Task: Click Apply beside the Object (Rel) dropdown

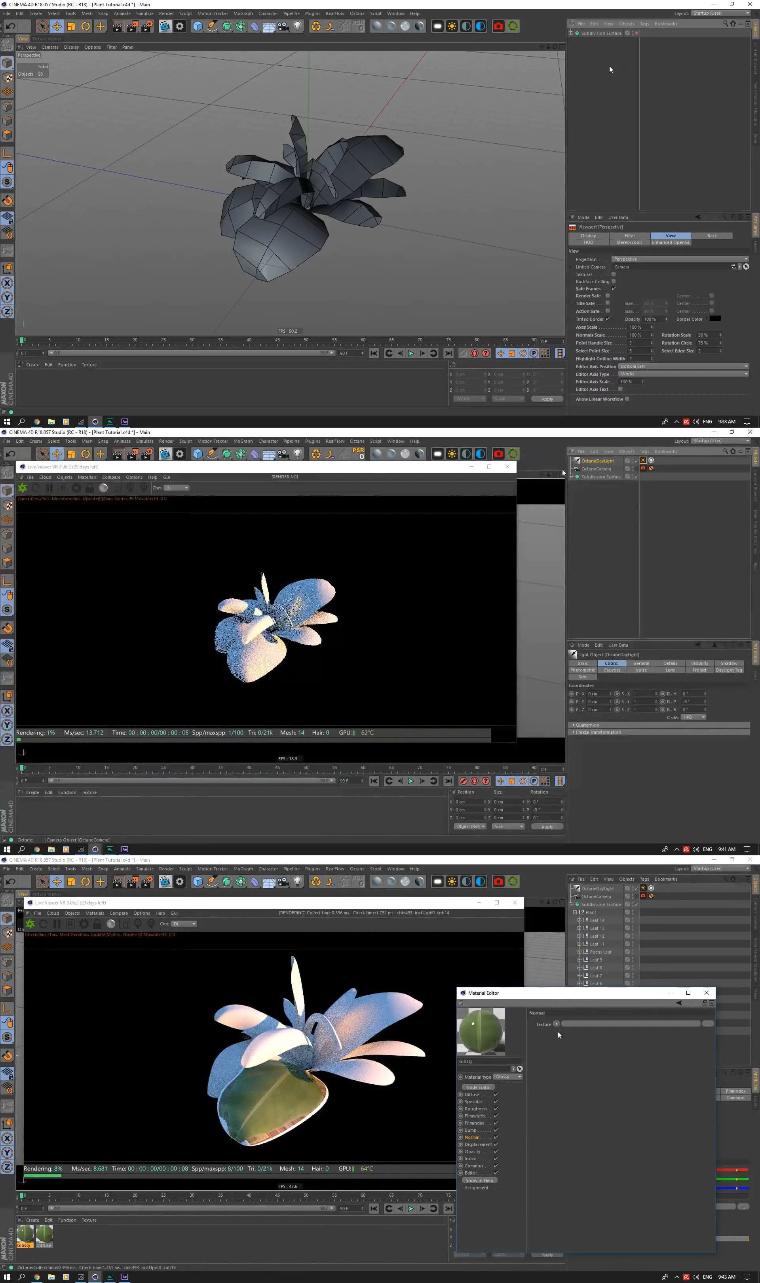Action: 547,827
